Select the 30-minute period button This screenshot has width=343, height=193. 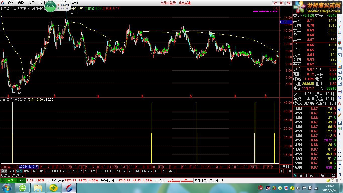click(x=340, y=152)
